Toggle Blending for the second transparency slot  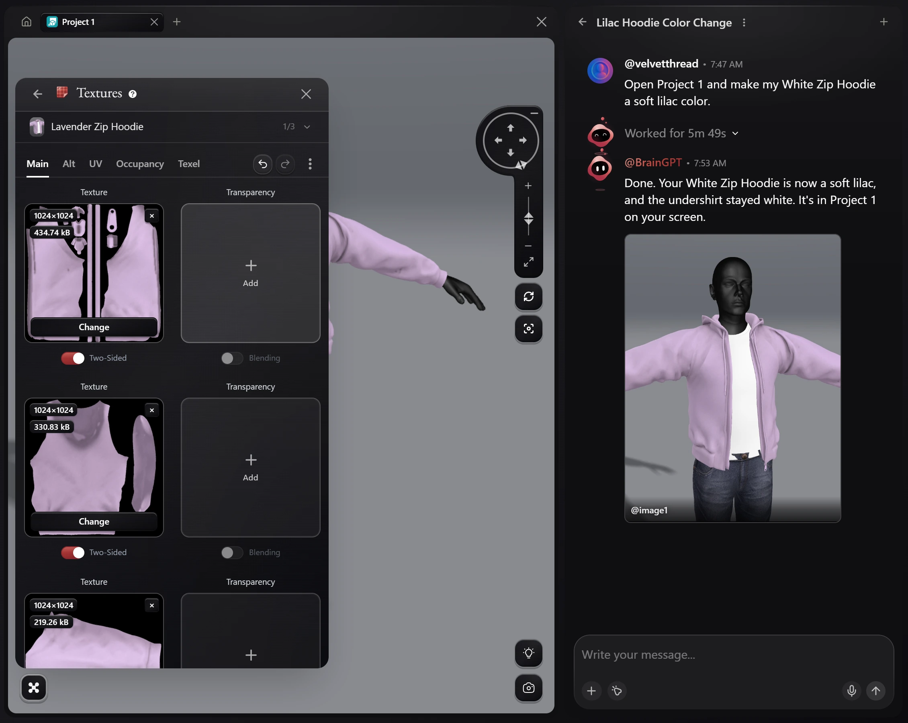coord(232,552)
